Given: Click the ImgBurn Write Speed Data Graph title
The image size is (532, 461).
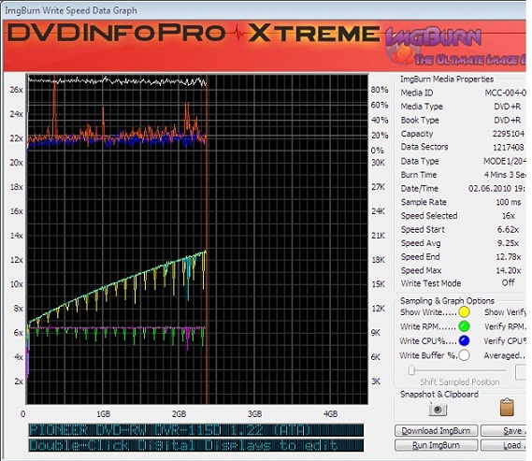Looking at the screenshot, I should point(71,10).
